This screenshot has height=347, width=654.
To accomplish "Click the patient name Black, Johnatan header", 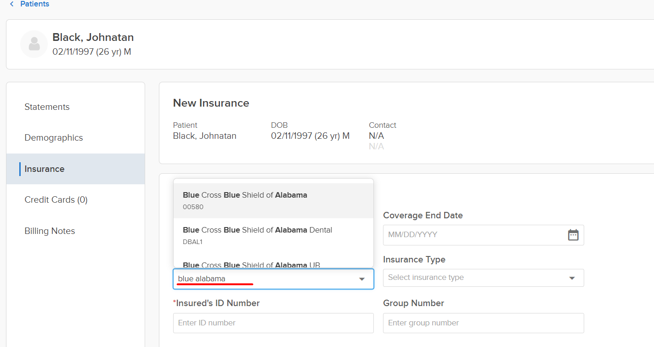I will [93, 38].
